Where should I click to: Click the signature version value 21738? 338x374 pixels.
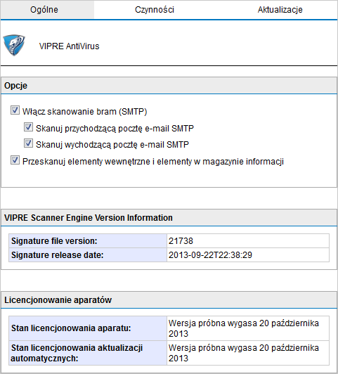[181, 241]
